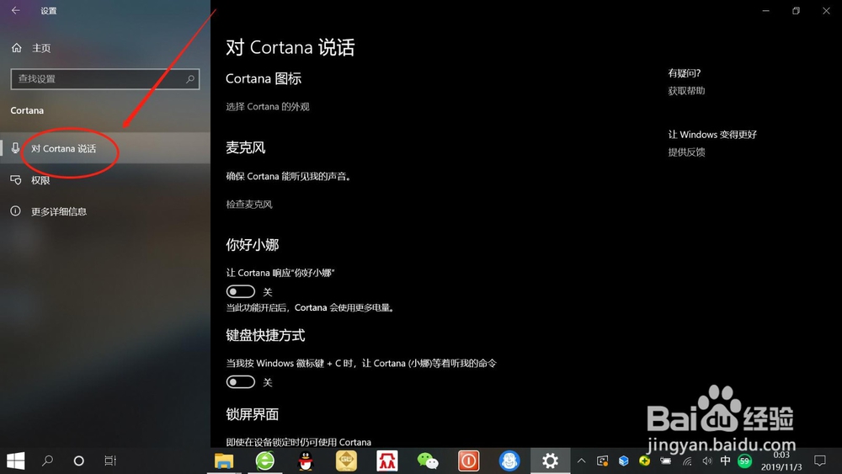This screenshot has width=842, height=474.
Task: Toggle Windows 徽标键 + C shortcut switch
Action: tap(241, 381)
